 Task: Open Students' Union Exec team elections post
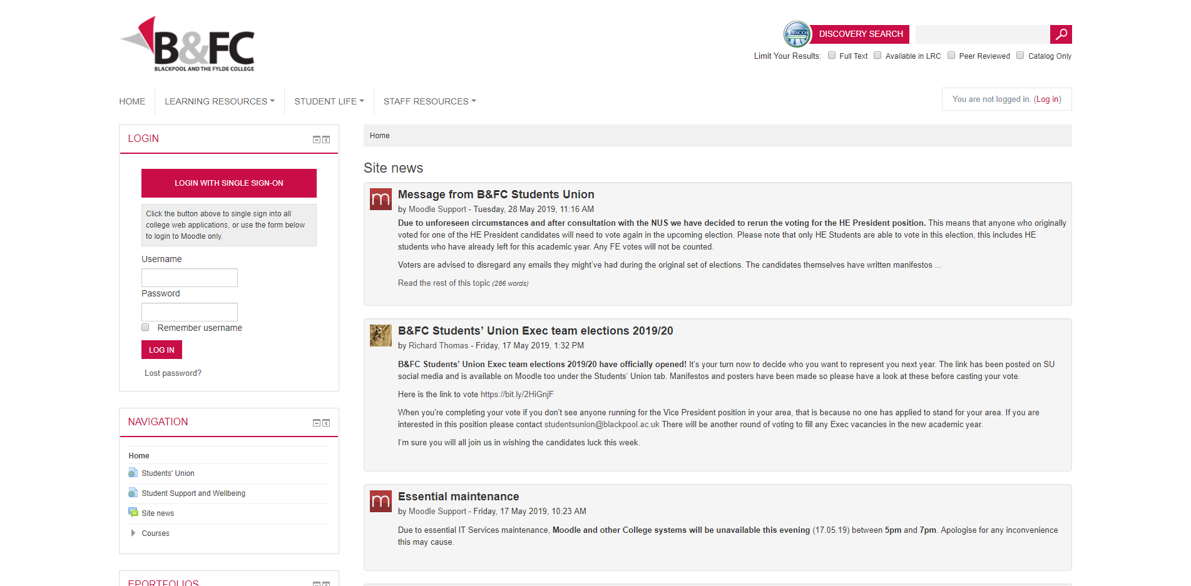535,331
